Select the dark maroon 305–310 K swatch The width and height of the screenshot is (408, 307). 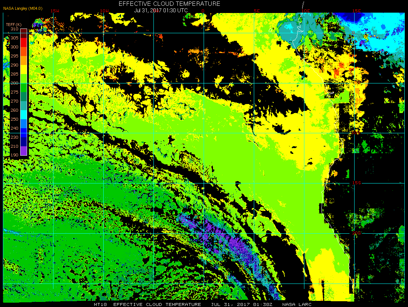[x=24, y=34]
